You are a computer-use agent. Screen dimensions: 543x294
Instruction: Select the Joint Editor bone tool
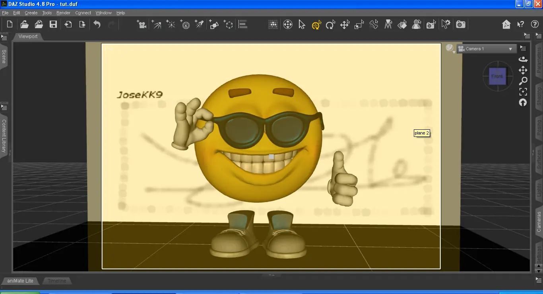373,25
